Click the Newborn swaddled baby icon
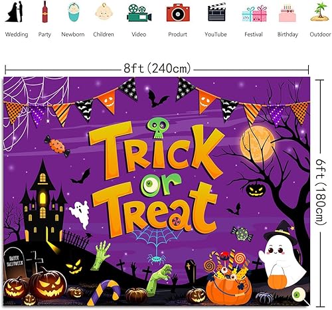Viewport: 332px width, 310px height. tap(74, 13)
